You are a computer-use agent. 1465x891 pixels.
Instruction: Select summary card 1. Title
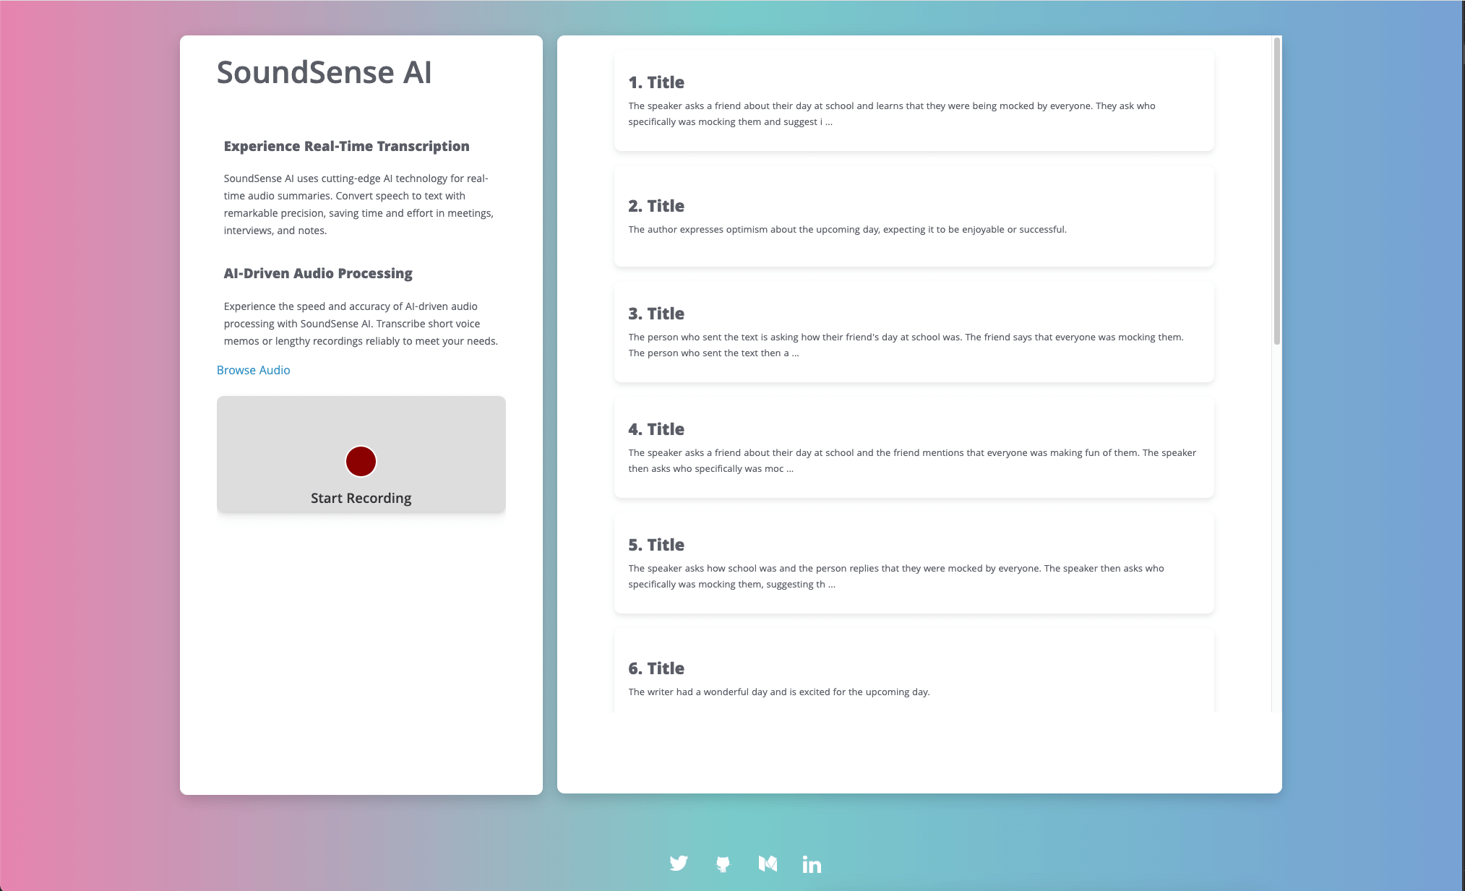click(x=914, y=100)
